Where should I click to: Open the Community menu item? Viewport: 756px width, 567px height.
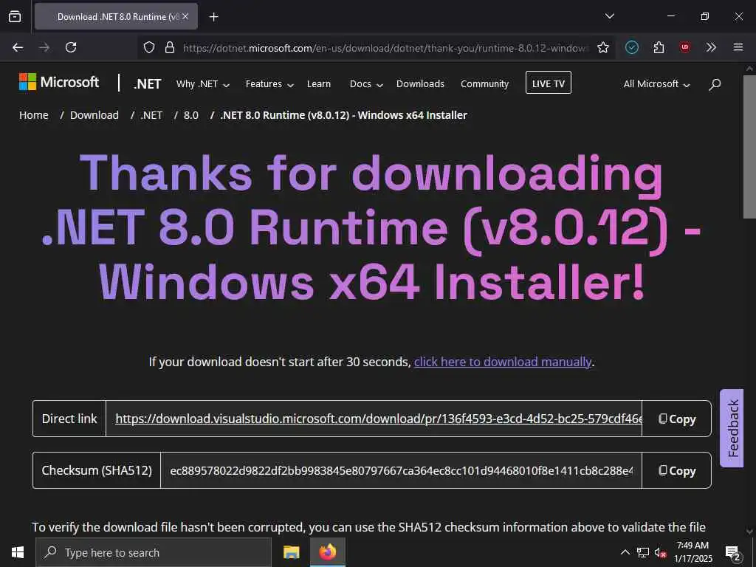(484, 84)
